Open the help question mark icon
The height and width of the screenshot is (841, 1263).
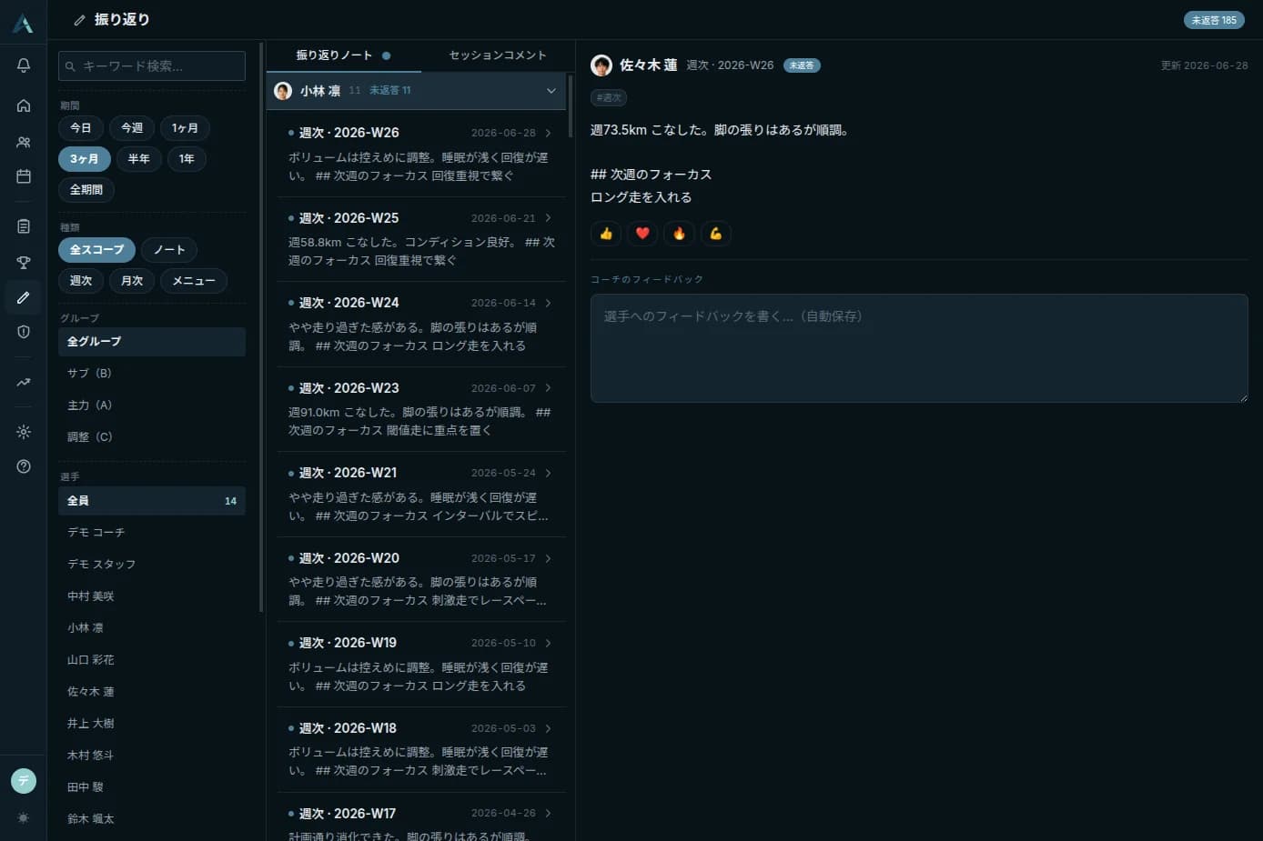tap(24, 466)
